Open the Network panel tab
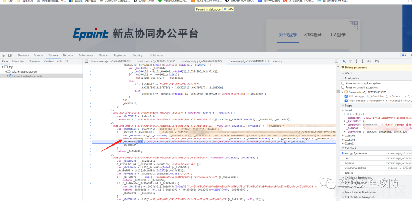 (68, 55)
